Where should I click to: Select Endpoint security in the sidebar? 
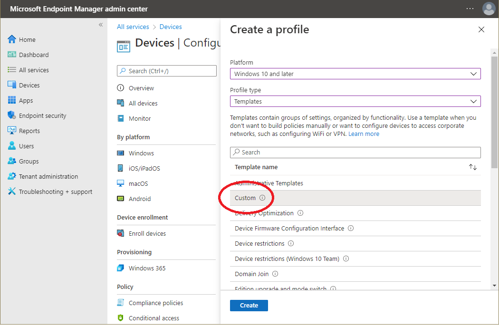pyautogui.click(x=43, y=115)
